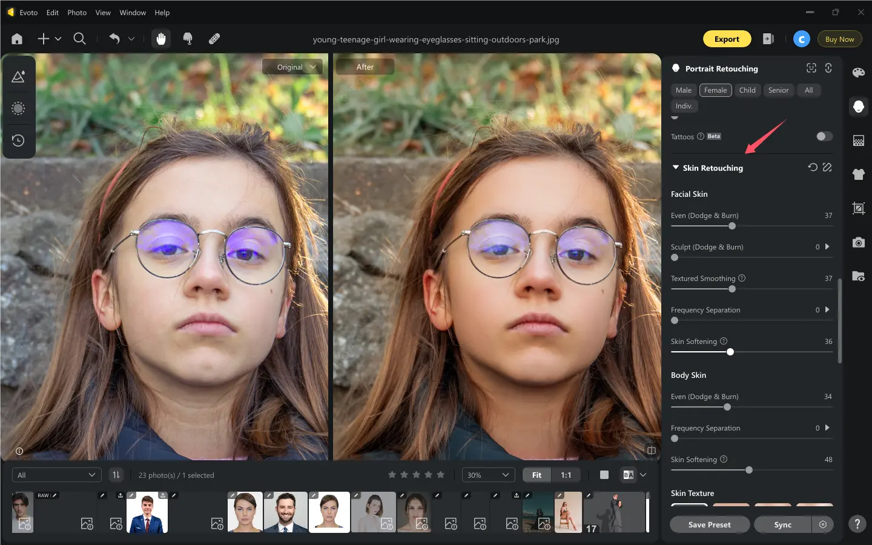The height and width of the screenshot is (545, 872).
Task: Open the undo history dropdown arrow
Action: pyautogui.click(x=131, y=39)
